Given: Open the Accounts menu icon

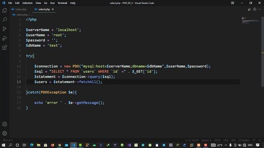Looking at the screenshot, I should point(5,124).
